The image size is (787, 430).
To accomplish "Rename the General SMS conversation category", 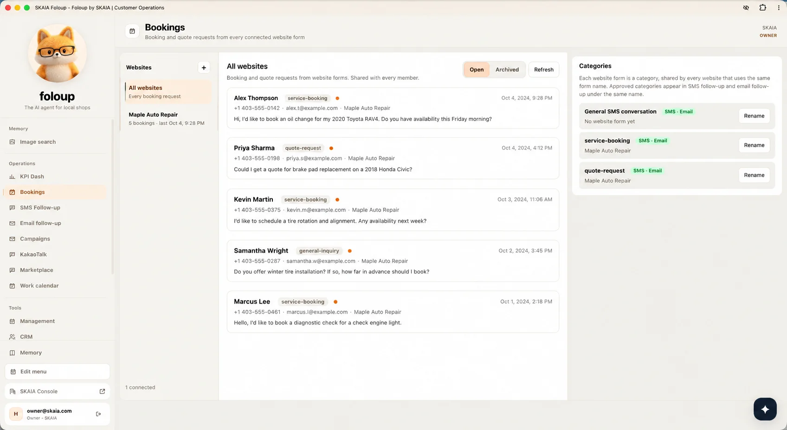I will 754,116.
